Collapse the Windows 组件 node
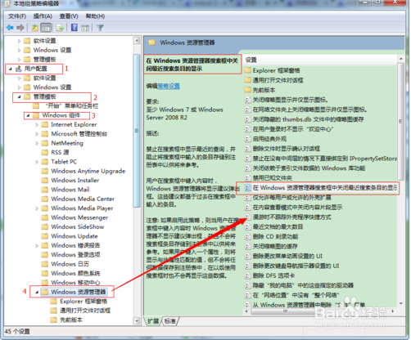411x340 pixels. click(x=28, y=116)
